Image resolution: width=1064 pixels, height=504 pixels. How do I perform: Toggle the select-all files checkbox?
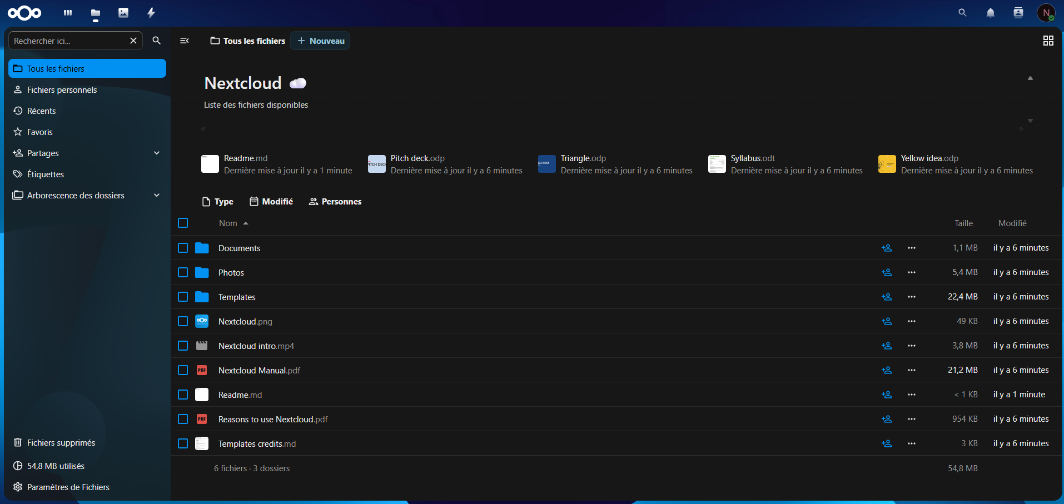point(183,223)
